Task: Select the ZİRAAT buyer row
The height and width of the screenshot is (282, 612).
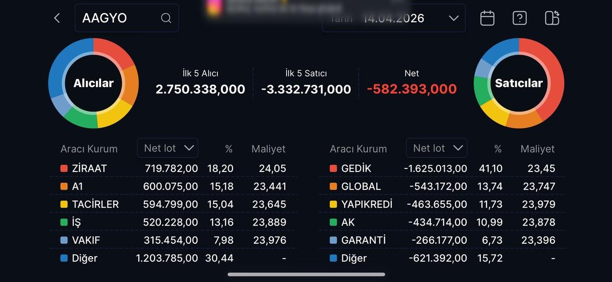Action: (x=173, y=168)
